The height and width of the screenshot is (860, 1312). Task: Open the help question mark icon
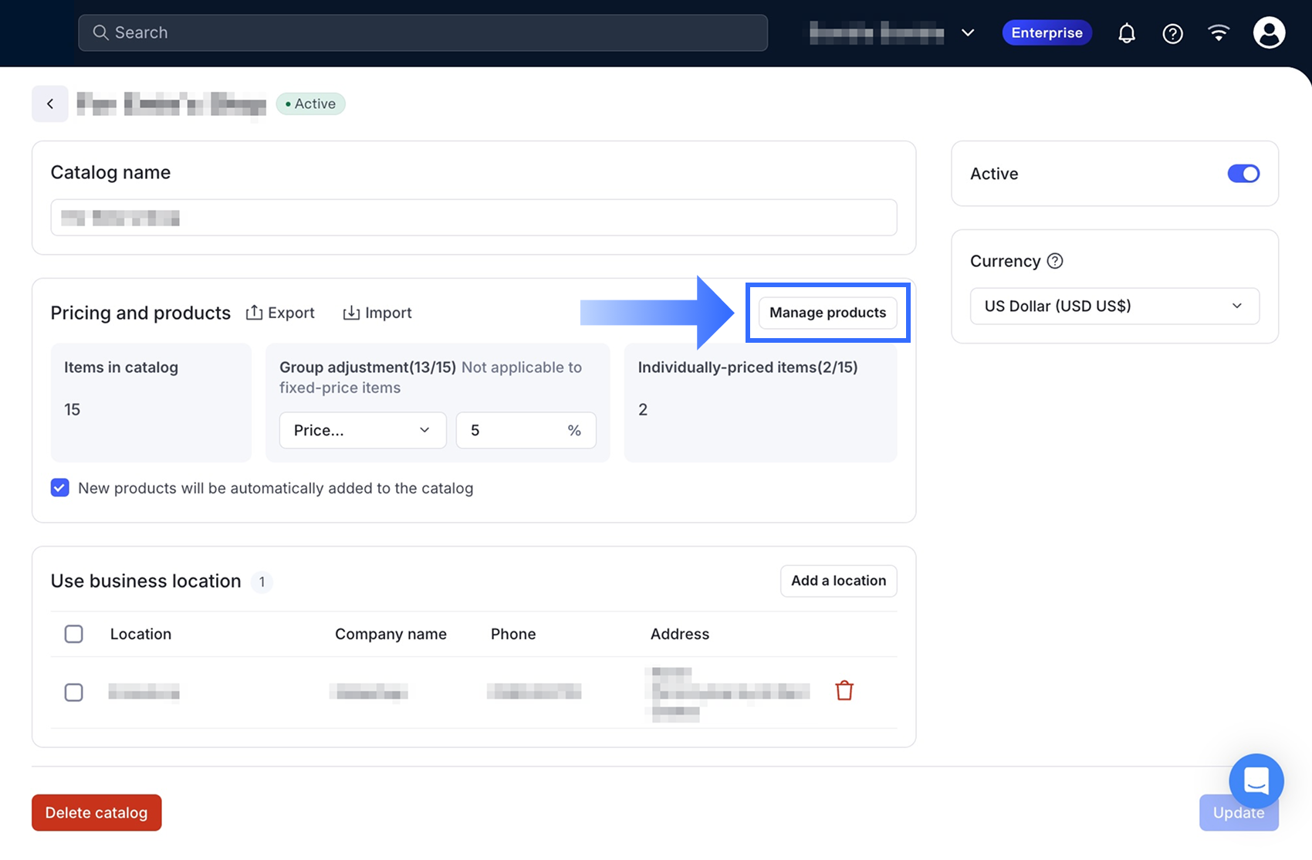[x=1172, y=33]
